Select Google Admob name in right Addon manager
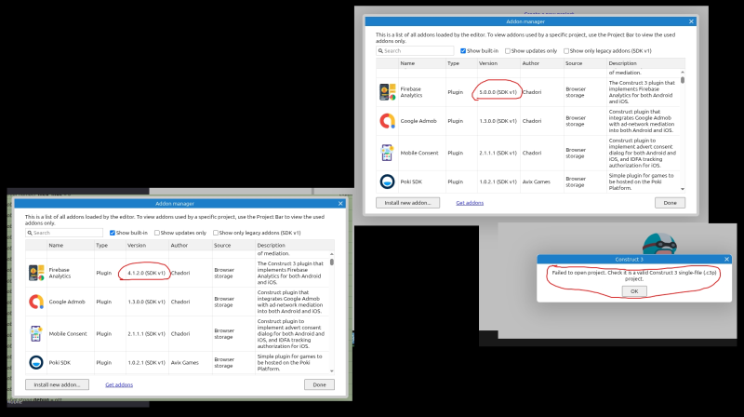Screen dimensions: 744x417 click(x=418, y=121)
